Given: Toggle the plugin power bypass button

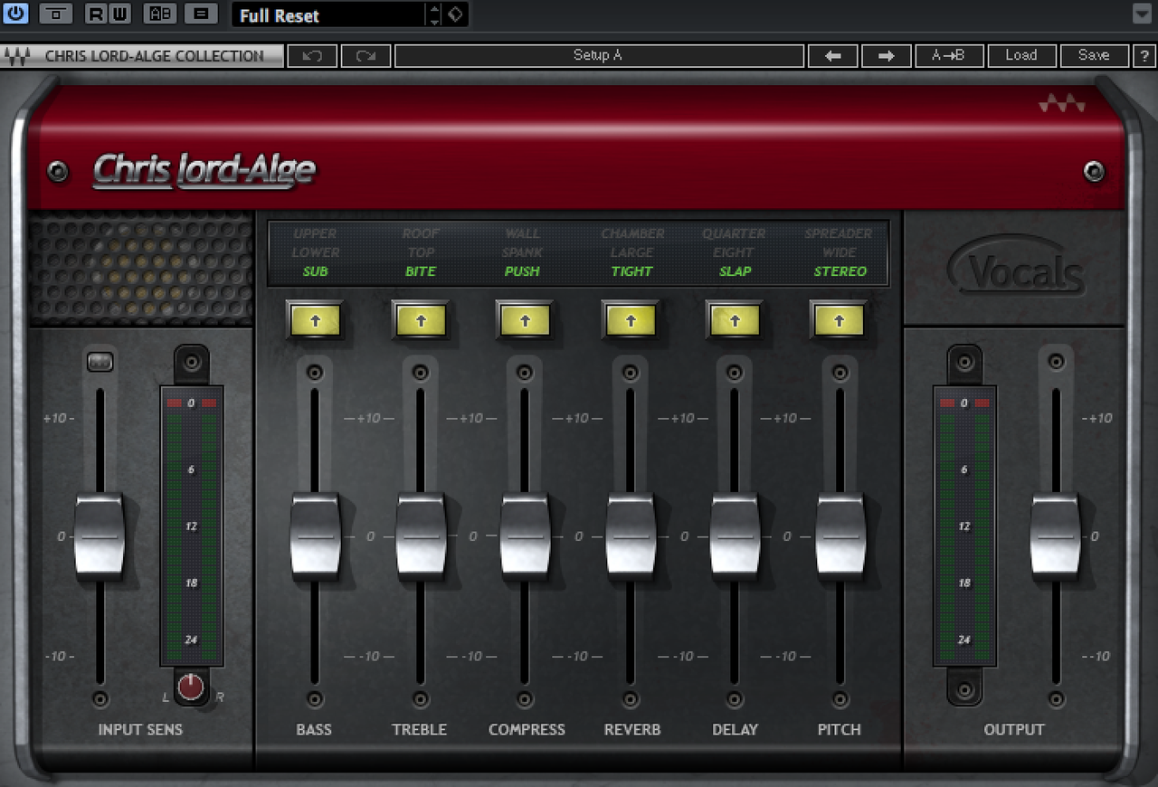Looking at the screenshot, I should (x=17, y=14).
